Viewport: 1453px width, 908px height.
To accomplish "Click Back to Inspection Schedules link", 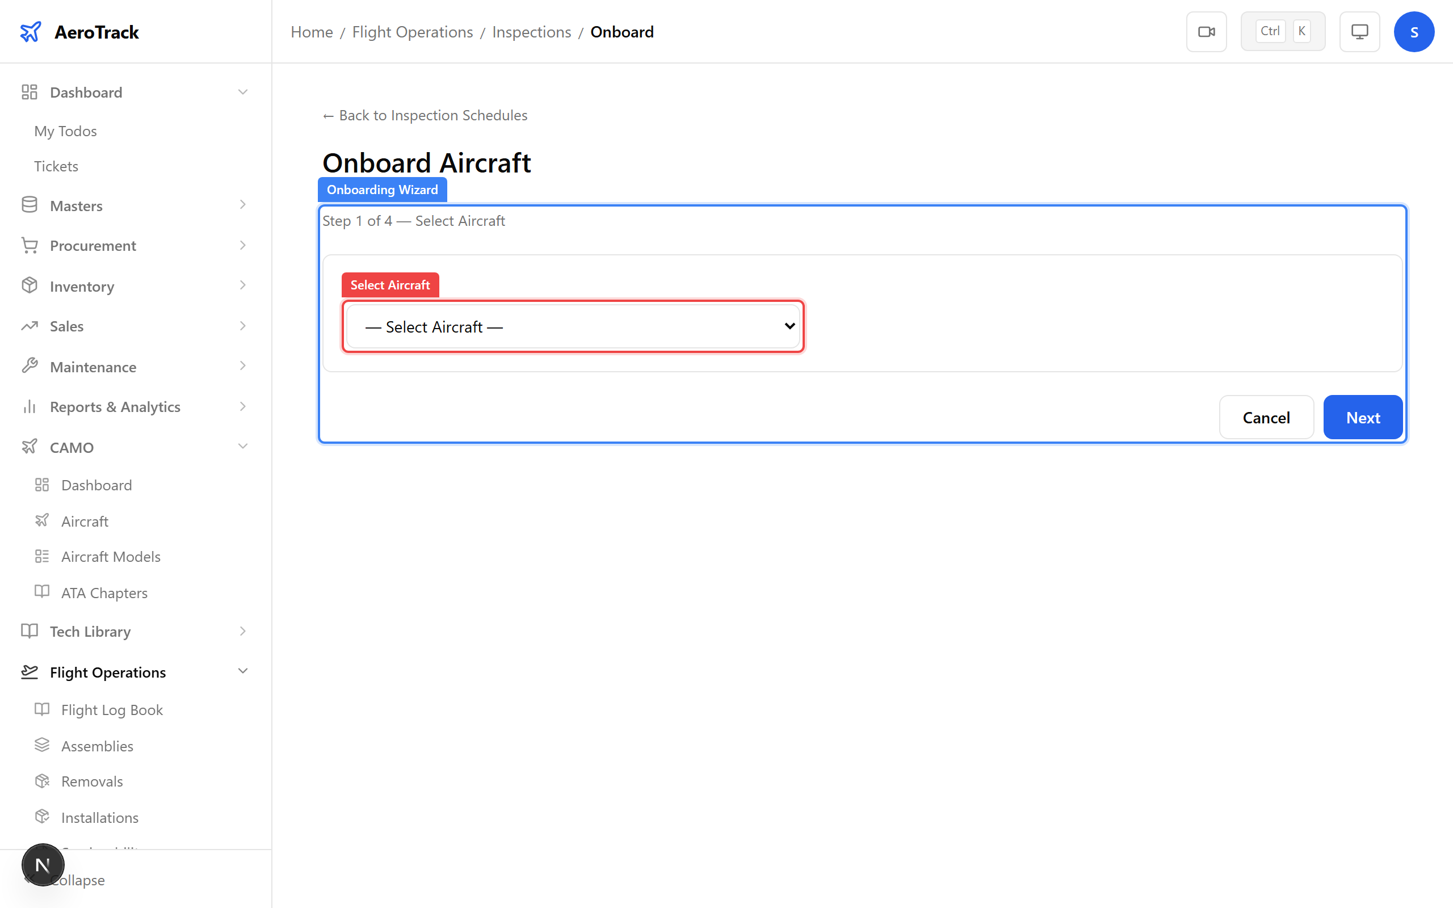I will 424,115.
